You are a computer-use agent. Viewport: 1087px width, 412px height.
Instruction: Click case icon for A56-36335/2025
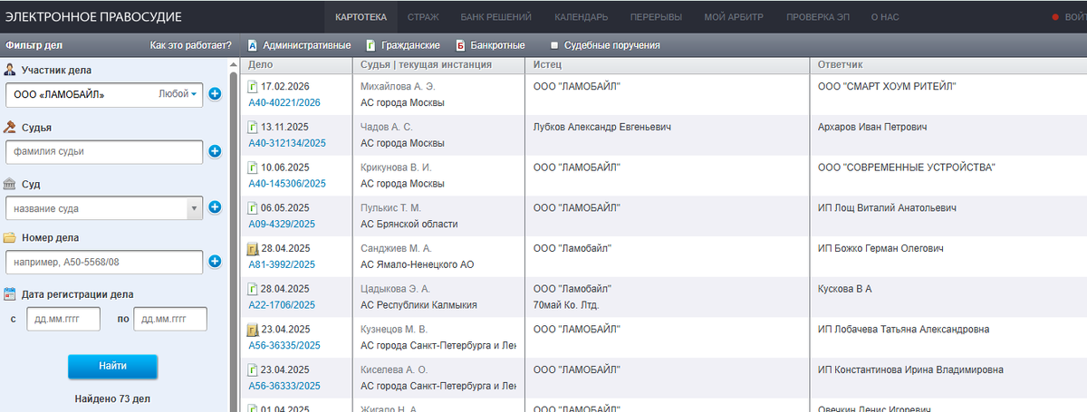coord(253,330)
